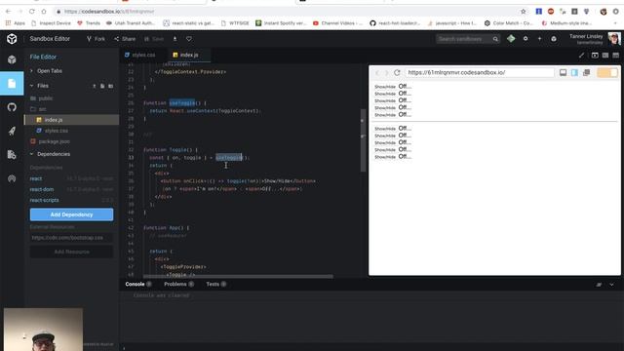
Task: Focus the external resource URL field
Action: tap(71, 238)
